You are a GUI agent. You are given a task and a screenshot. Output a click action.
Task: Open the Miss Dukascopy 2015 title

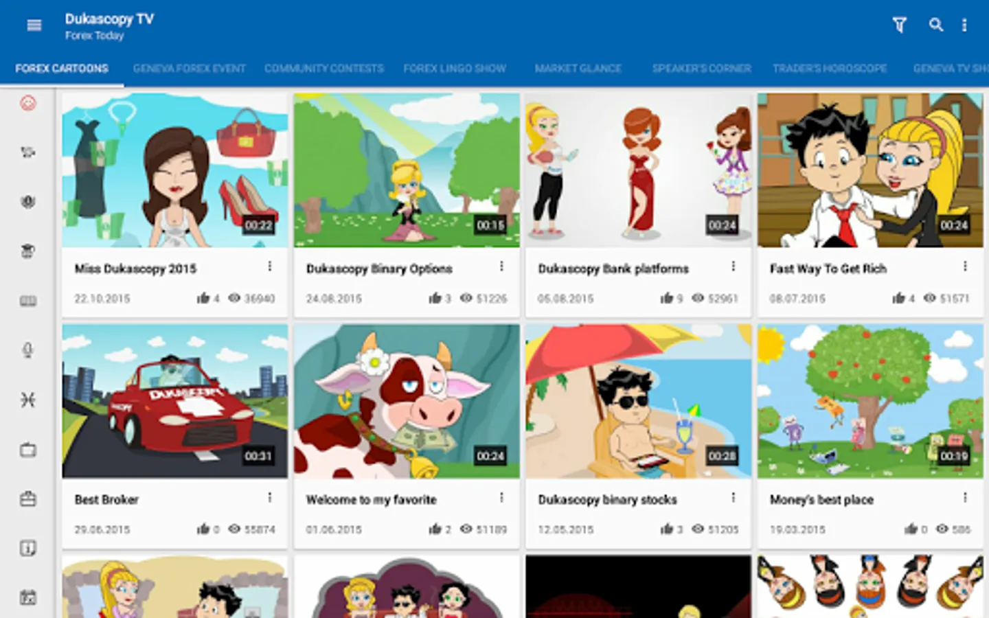pyautogui.click(x=135, y=268)
